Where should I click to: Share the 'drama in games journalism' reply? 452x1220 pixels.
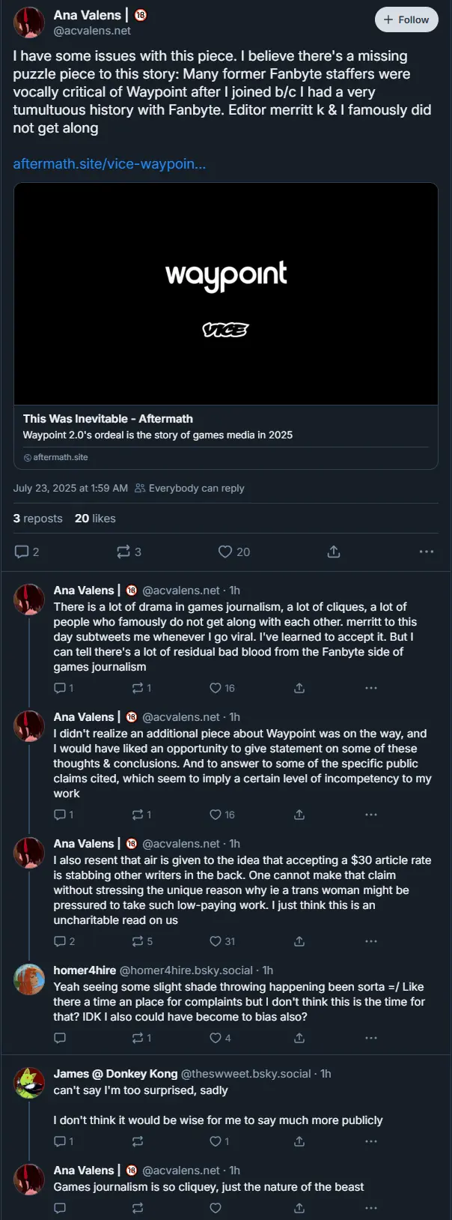click(x=299, y=688)
